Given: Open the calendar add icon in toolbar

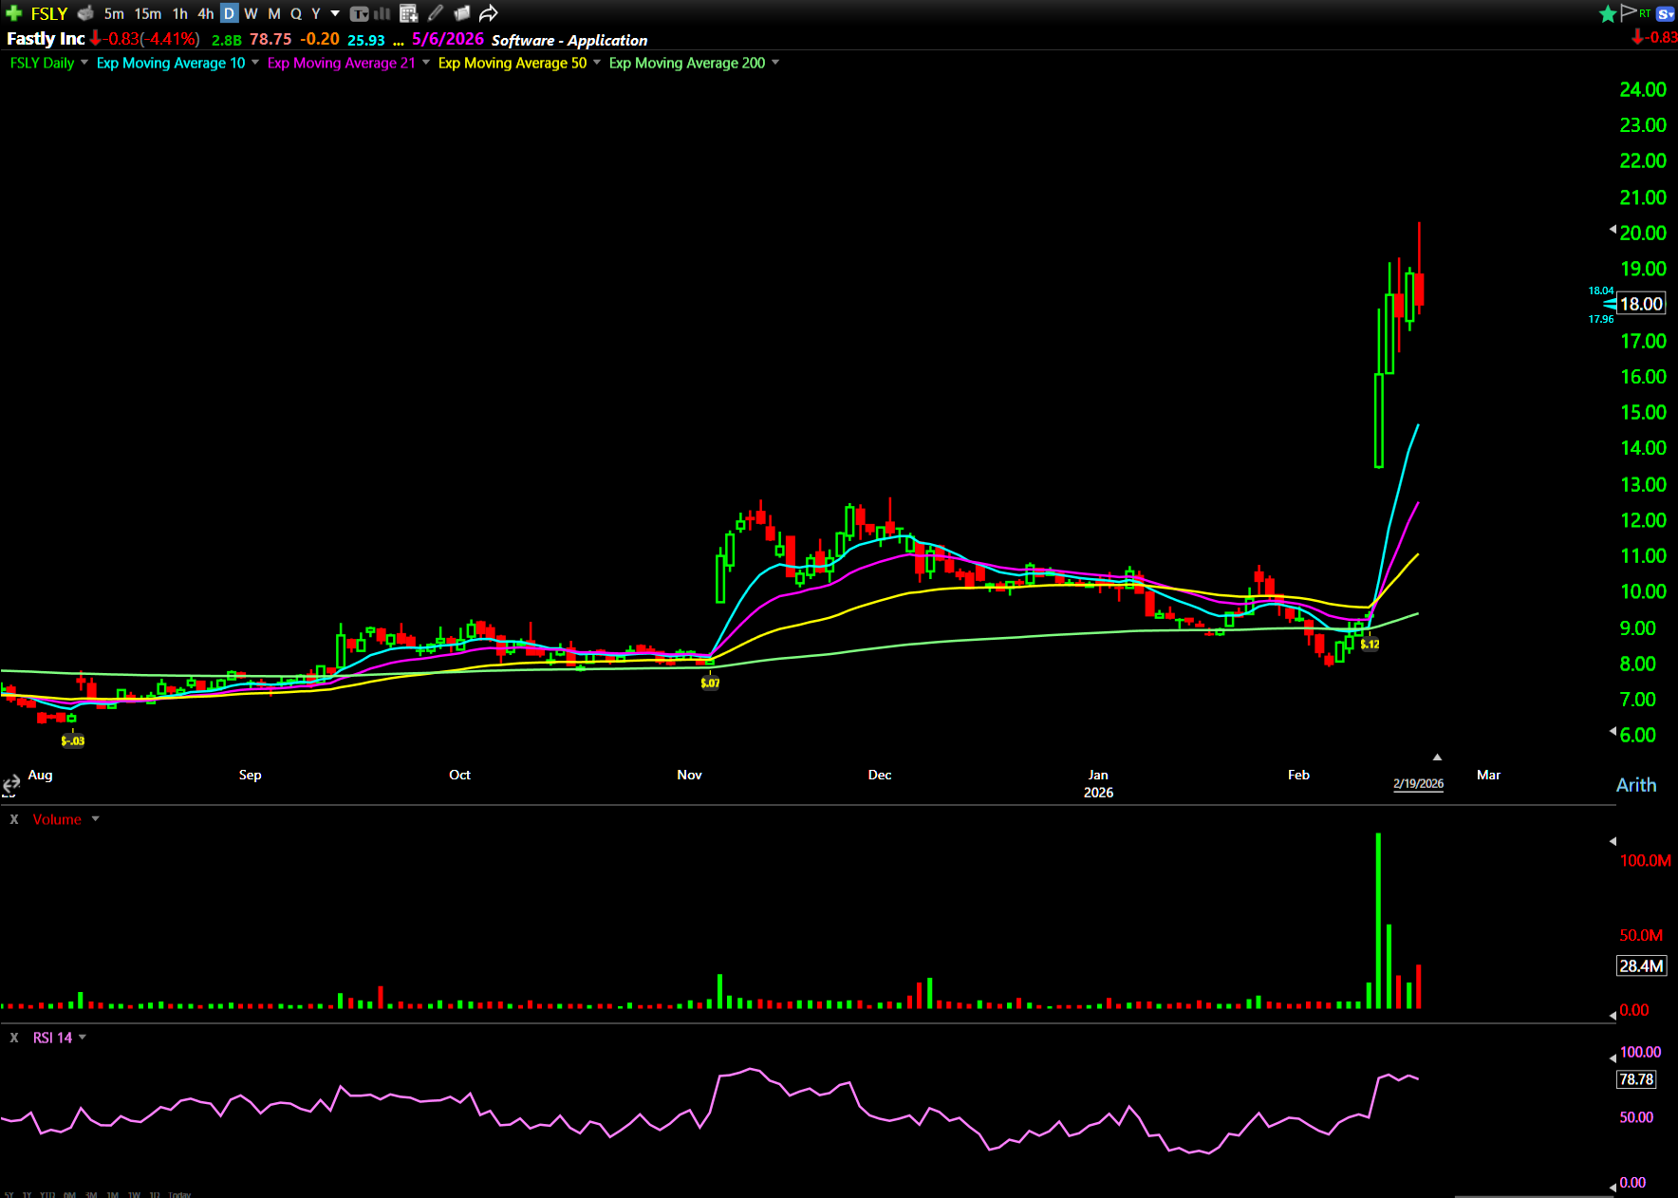Looking at the screenshot, I should 409,13.
